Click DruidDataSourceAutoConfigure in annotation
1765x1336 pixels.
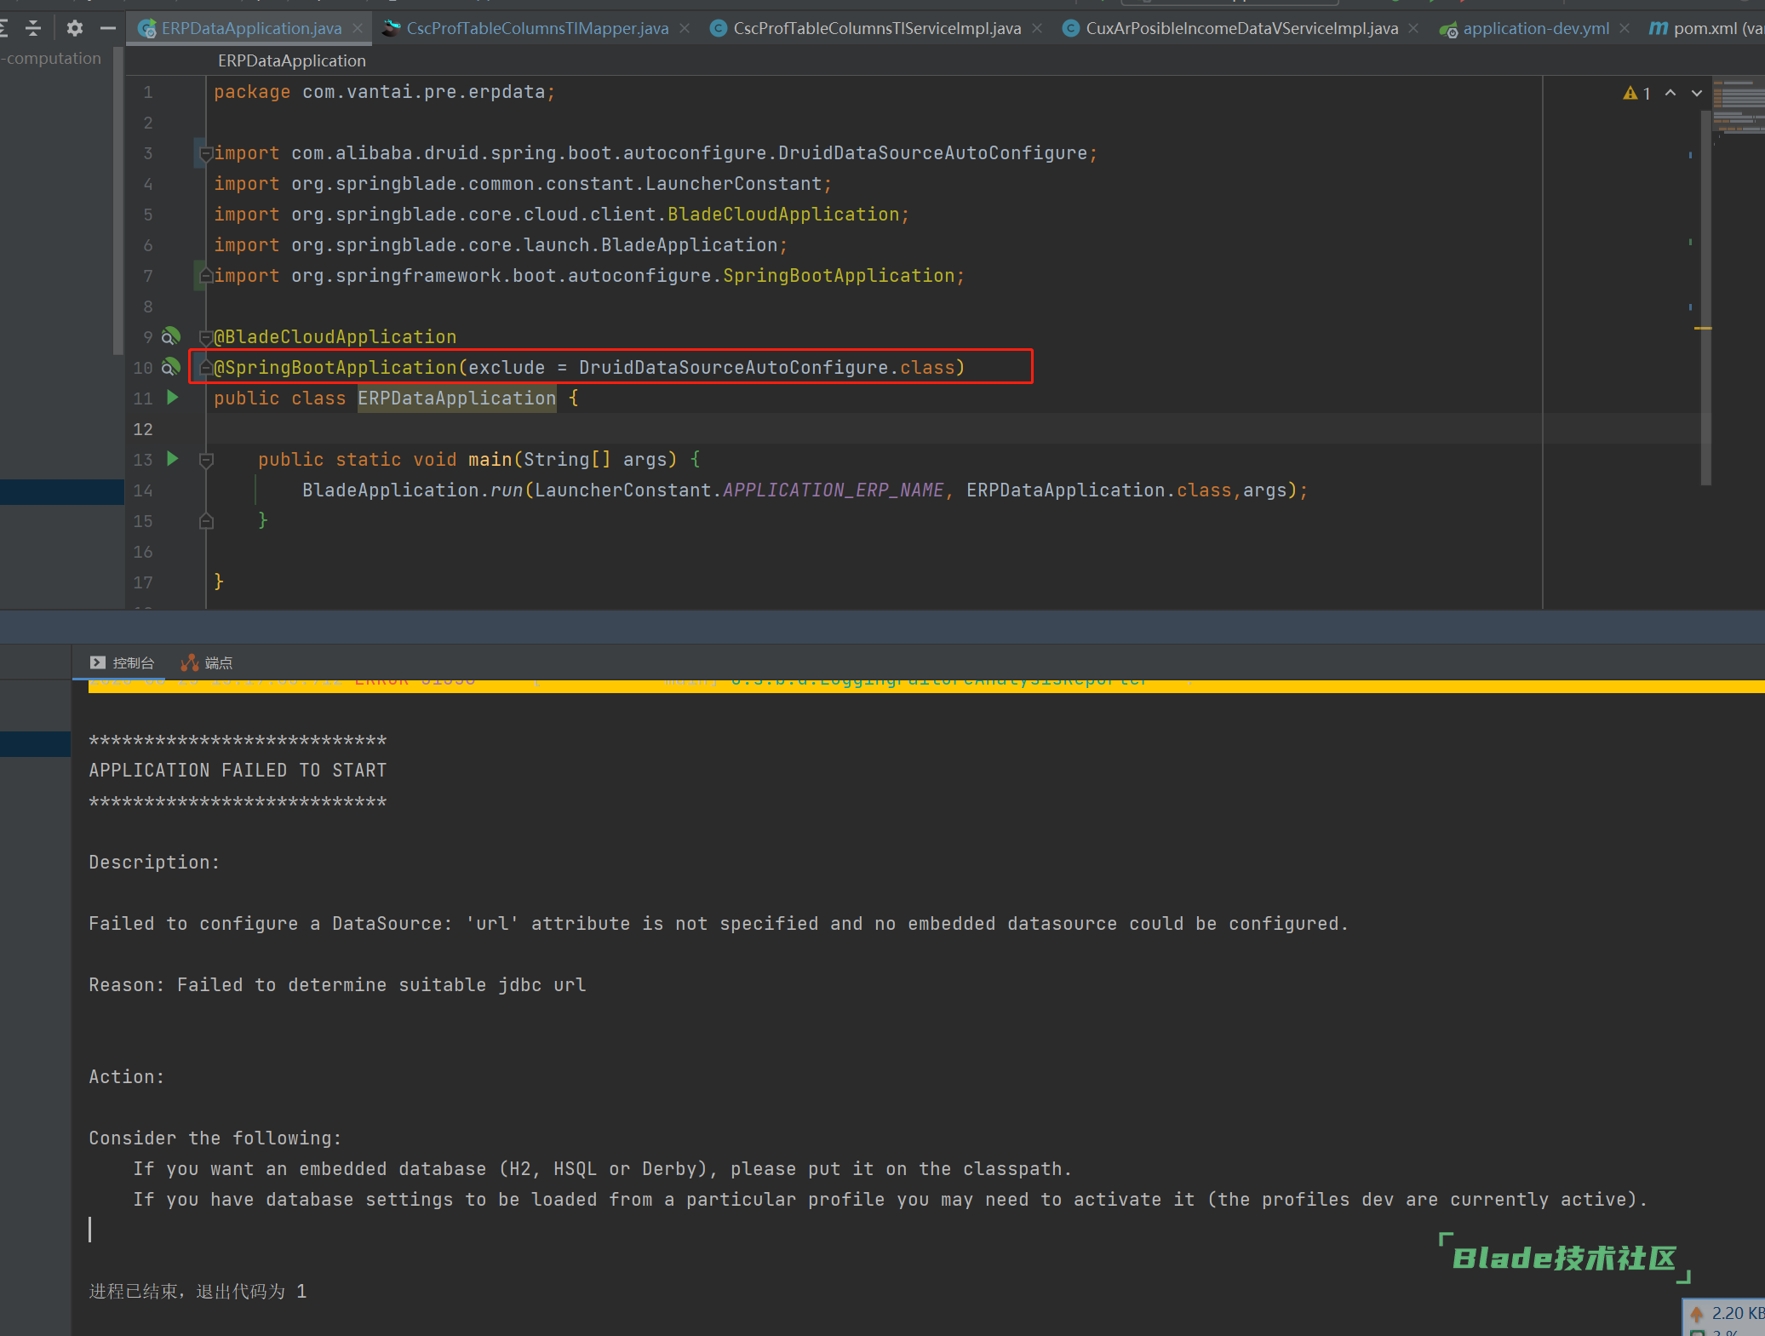pos(734,367)
